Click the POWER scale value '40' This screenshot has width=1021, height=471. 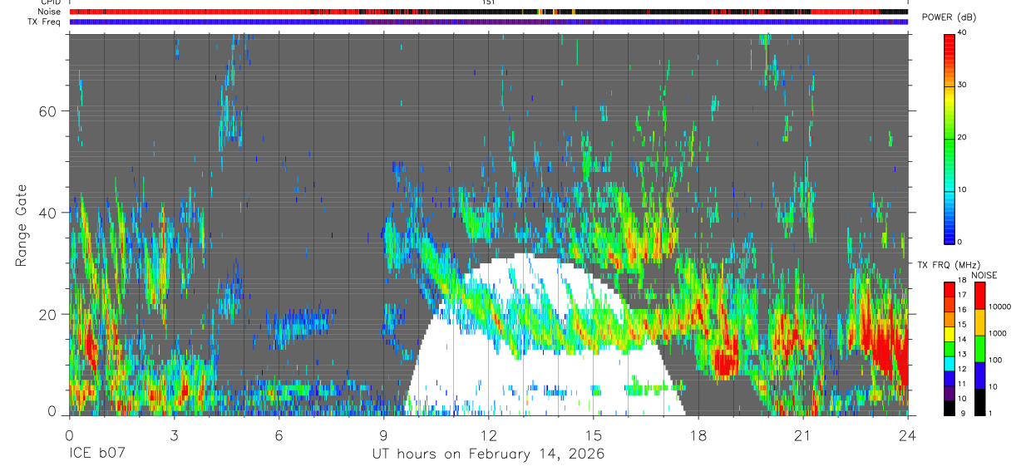pos(961,32)
